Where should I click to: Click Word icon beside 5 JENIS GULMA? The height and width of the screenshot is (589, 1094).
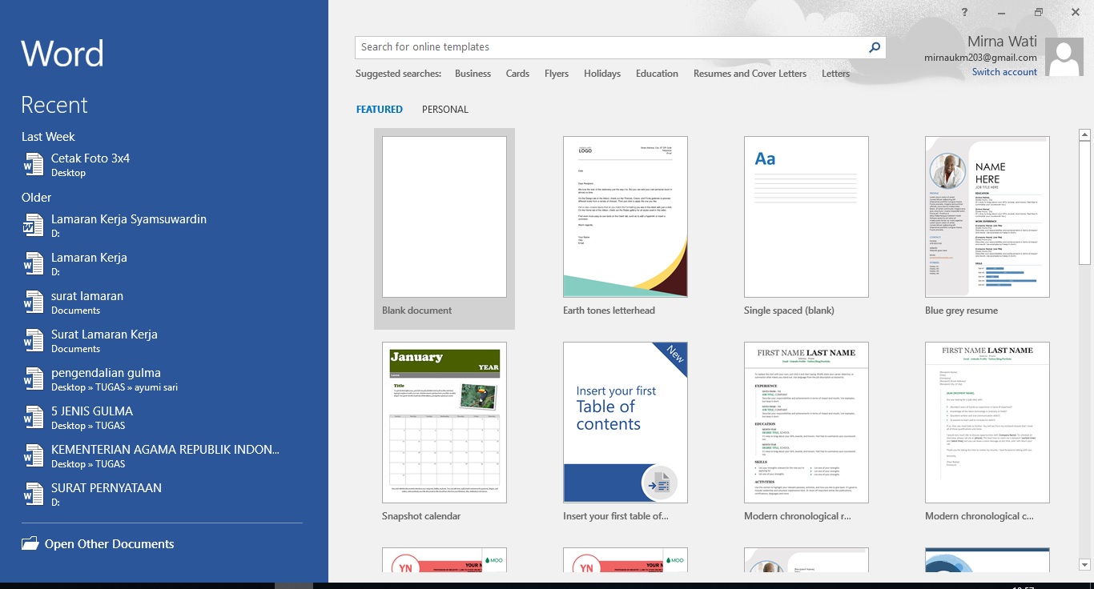(33, 418)
